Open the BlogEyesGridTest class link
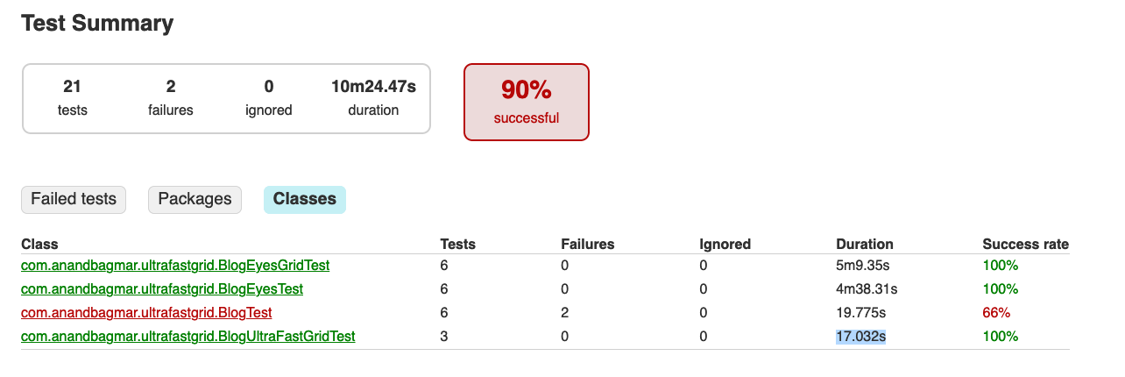Viewport: 1125px width, 377px height. (x=175, y=265)
